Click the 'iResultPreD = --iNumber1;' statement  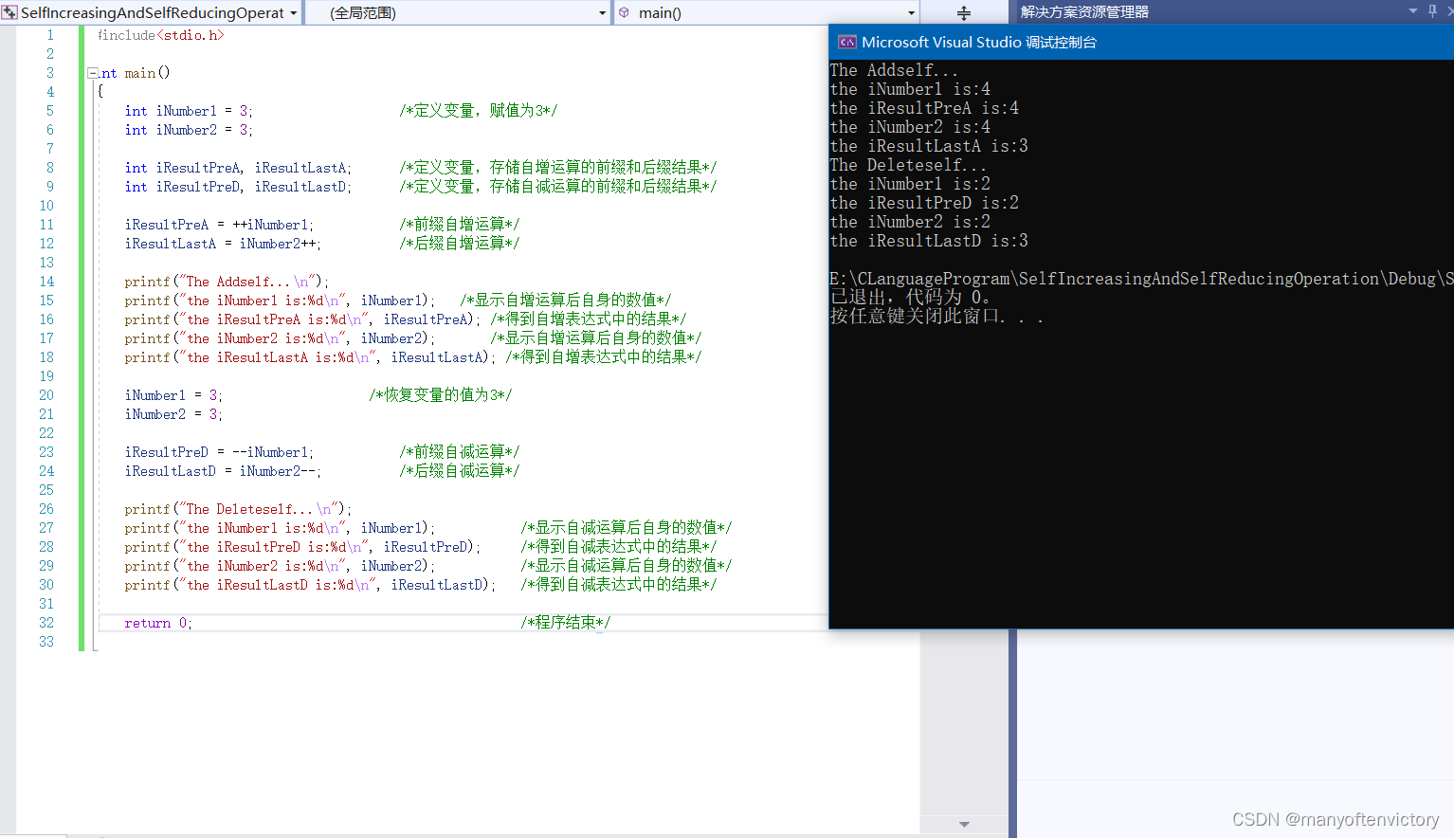click(x=219, y=452)
